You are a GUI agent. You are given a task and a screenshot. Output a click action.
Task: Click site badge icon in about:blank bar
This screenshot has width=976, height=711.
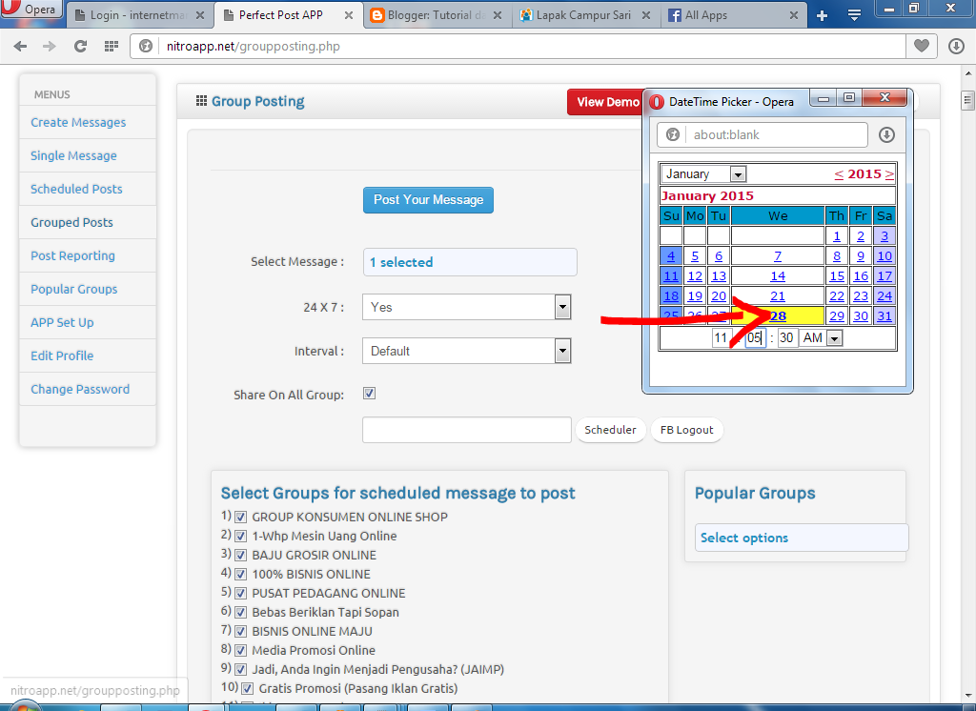[672, 134]
